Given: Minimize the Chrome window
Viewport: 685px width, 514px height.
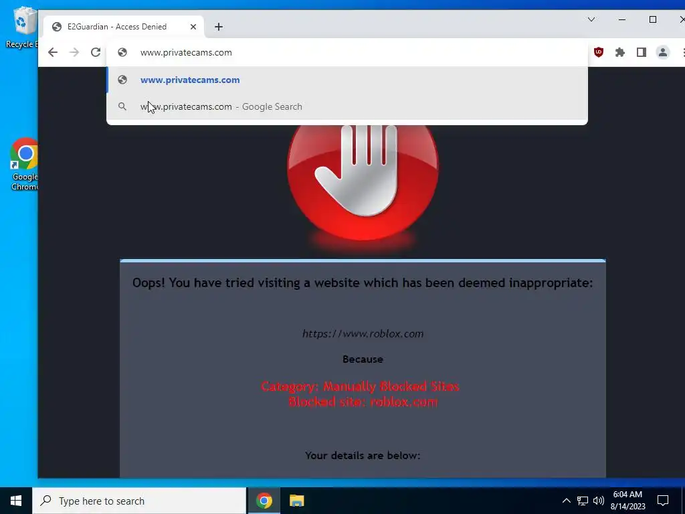Looking at the screenshot, I should (622, 19).
